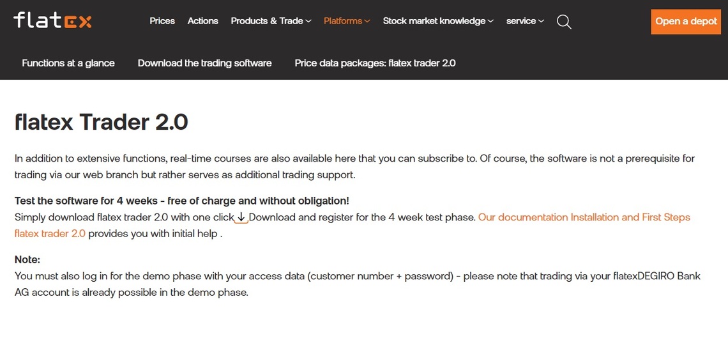The height and width of the screenshot is (354, 728).
Task: Click 'Test the software for 4 weeks' text
Action: point(87,201)
